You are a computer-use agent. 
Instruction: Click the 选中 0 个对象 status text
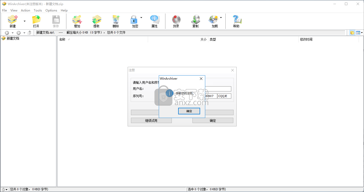[207, 189]
